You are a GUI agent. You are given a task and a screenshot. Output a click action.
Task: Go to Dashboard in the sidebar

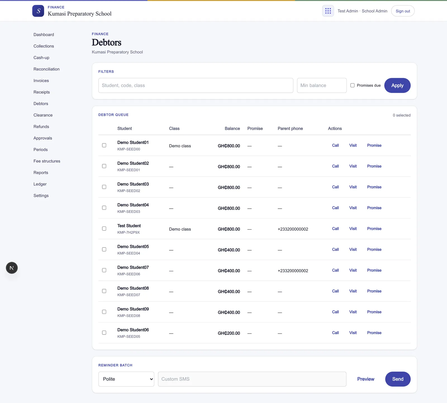click(44, 35)
